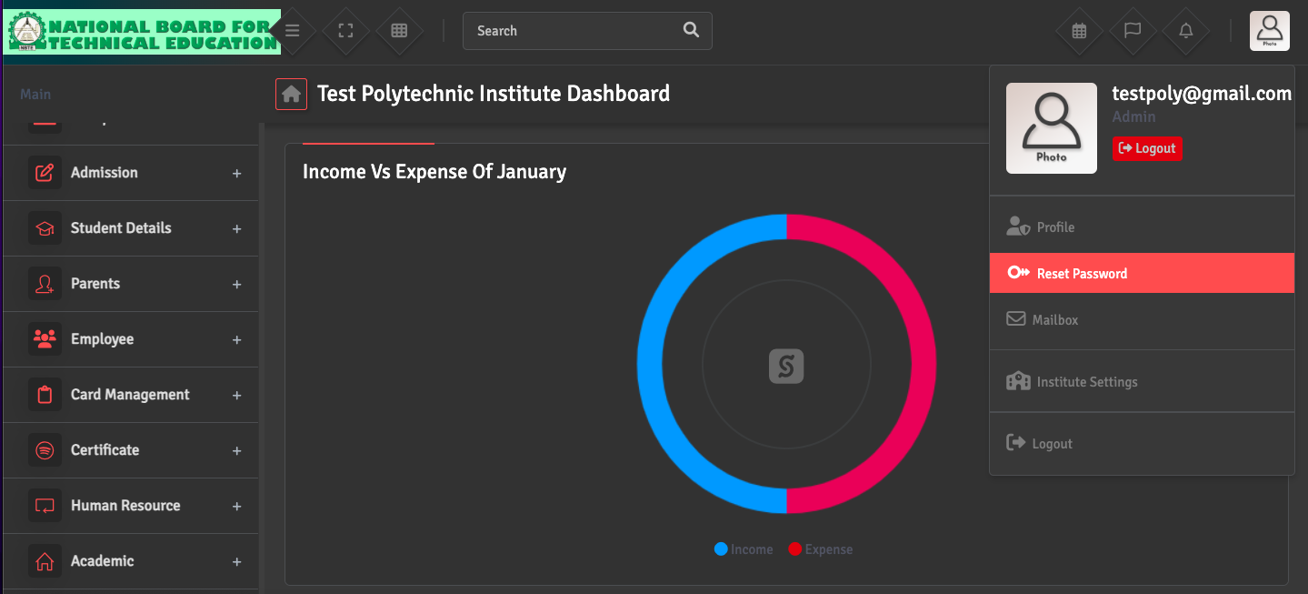
Task: Click the search magnifier icon
Action: (691, 30)
